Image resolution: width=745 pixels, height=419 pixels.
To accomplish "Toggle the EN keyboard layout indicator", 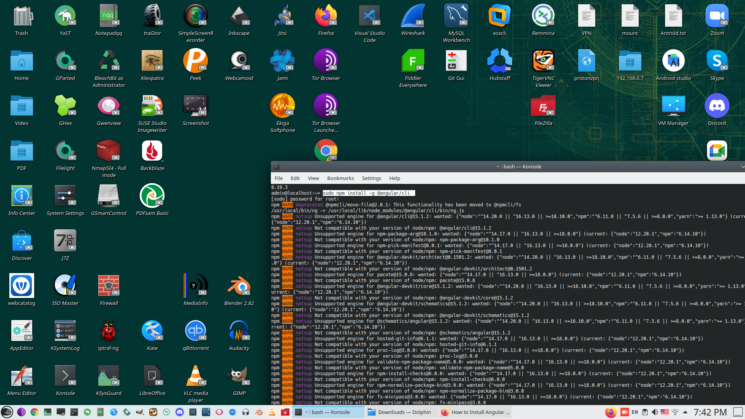I will tap(635, 412).
